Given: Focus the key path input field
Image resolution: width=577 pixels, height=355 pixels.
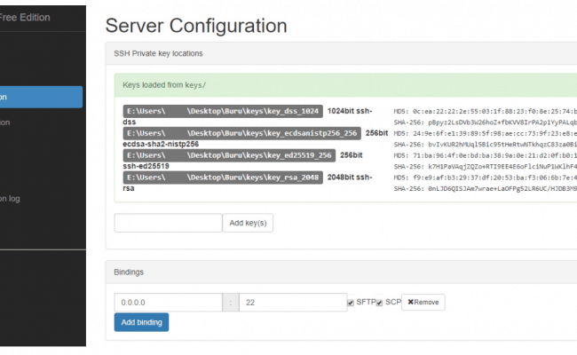Looking at the screenshot, I should (168, 223).
